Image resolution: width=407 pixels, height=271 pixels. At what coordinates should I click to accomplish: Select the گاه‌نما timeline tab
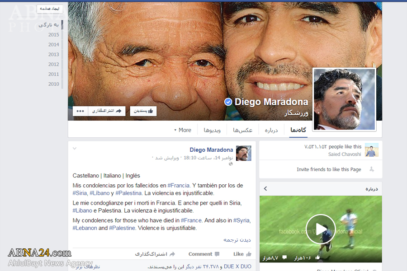(298, 130)
